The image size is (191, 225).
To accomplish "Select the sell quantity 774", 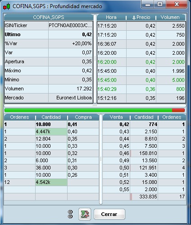I will [153, 124].
